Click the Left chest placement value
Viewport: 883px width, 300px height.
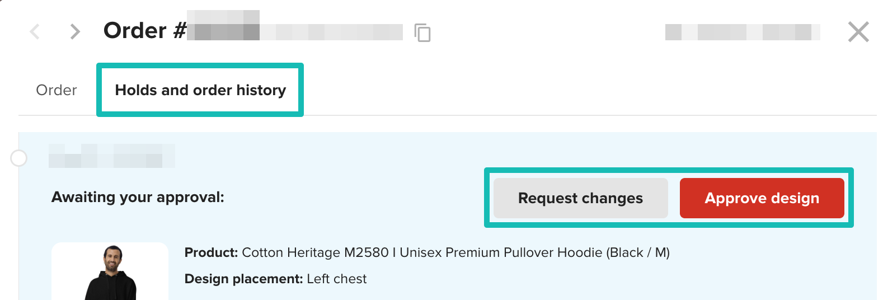pos(337,279)
